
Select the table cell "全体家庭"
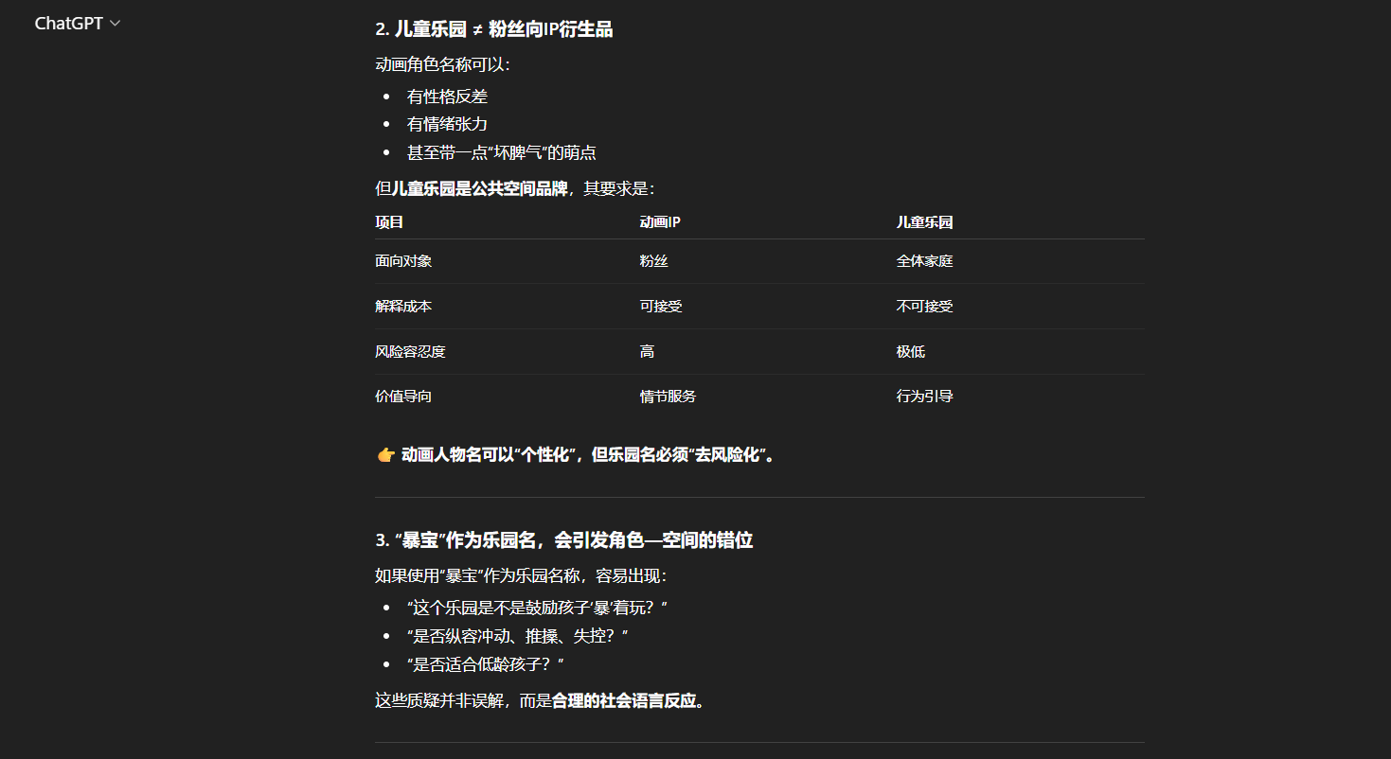(x=924, y=261)
